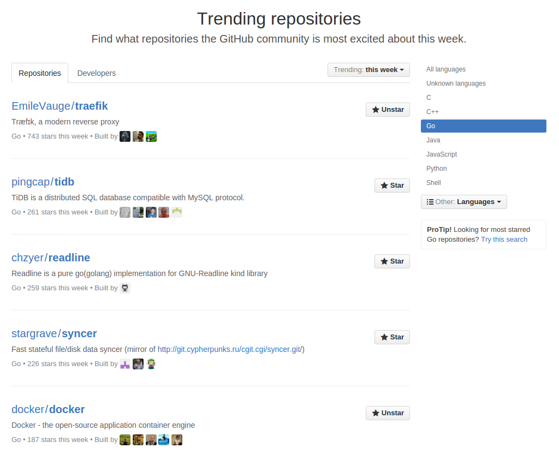Expand the Other: Languages dropdown
The image size is (559, 454).
pyautogui.click(x=463, y=201)
